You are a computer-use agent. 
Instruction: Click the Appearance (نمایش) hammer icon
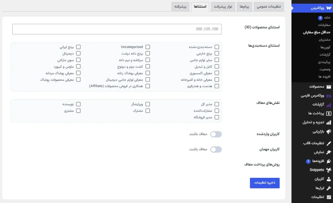328,152
